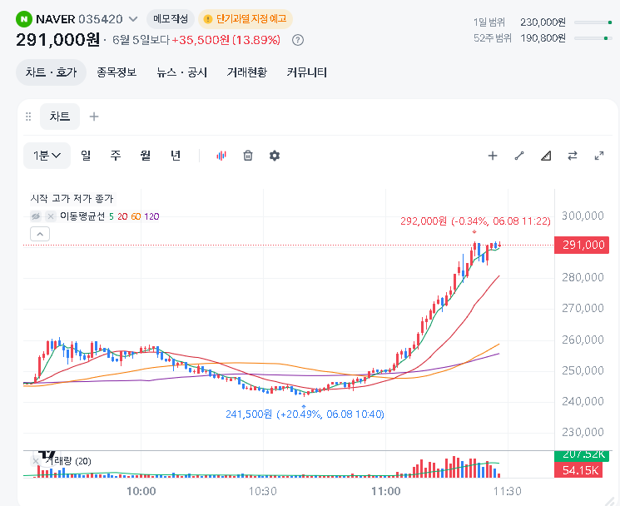620x506 pixels.
Task: Remove the 이동평균선 indicator with X
Action: click(51, 216)
